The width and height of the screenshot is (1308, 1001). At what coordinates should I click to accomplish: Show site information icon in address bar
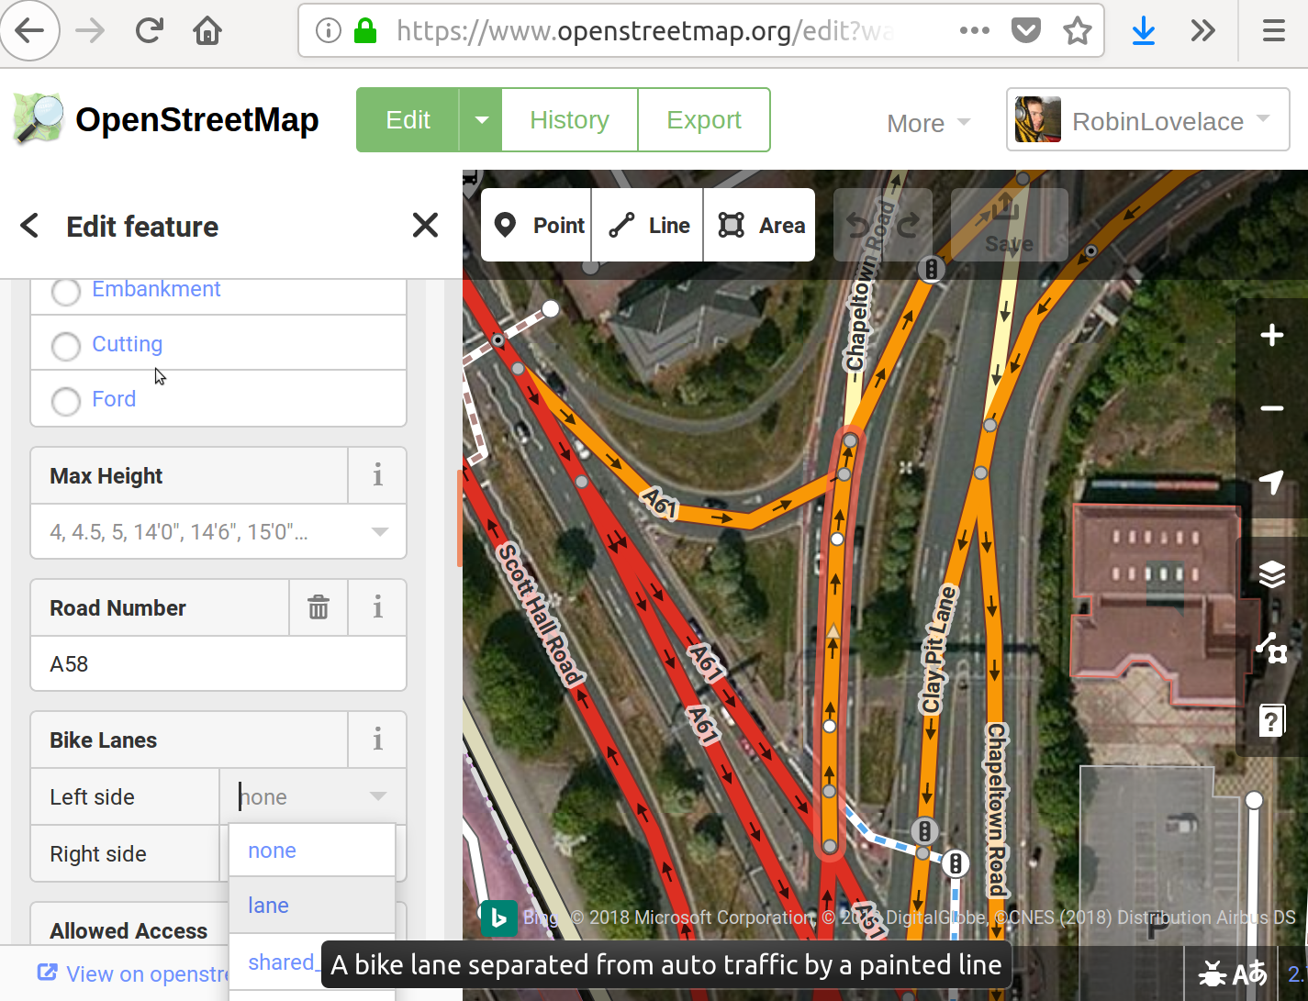click(x=328, y=31)
